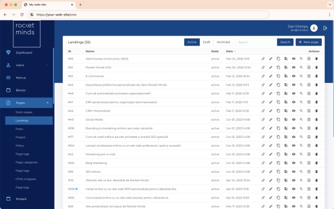The image size is (334, 209).
Task: Focus the landings Search input field
Action: pos(256,42)
